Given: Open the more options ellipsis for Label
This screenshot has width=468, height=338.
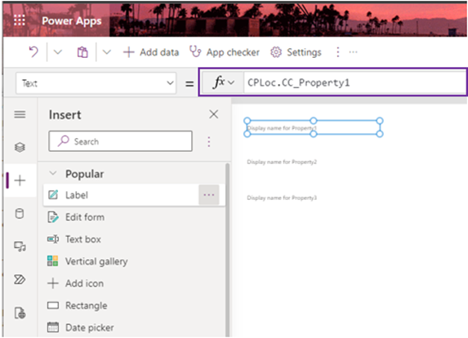Looking at the screenshot, I should tap(208, 195).
